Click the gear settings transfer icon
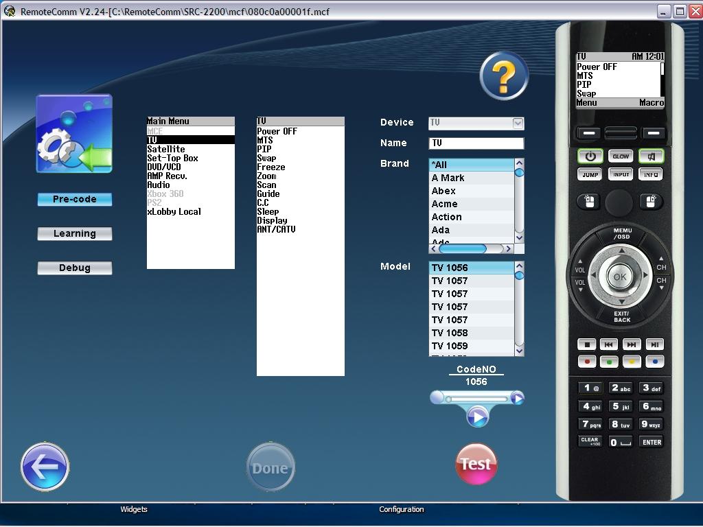 (74, 134)
